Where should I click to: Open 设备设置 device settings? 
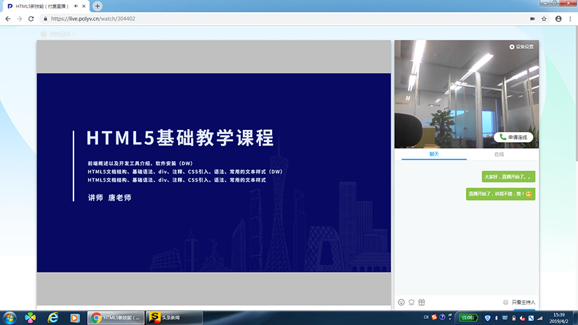click(522, 47)
